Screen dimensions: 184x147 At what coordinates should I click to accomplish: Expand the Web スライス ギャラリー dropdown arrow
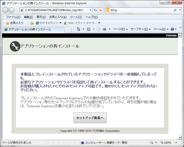click(x=99, y=23)
